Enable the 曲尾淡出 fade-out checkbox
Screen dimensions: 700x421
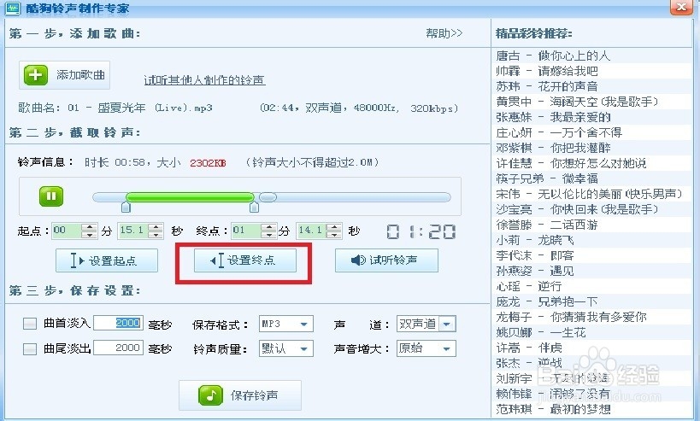(x=29, y=348)
